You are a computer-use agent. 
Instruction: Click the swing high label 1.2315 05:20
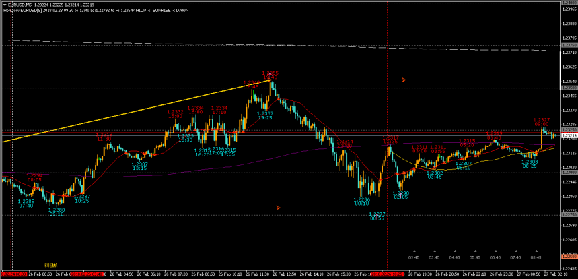(x=467, y=143)
